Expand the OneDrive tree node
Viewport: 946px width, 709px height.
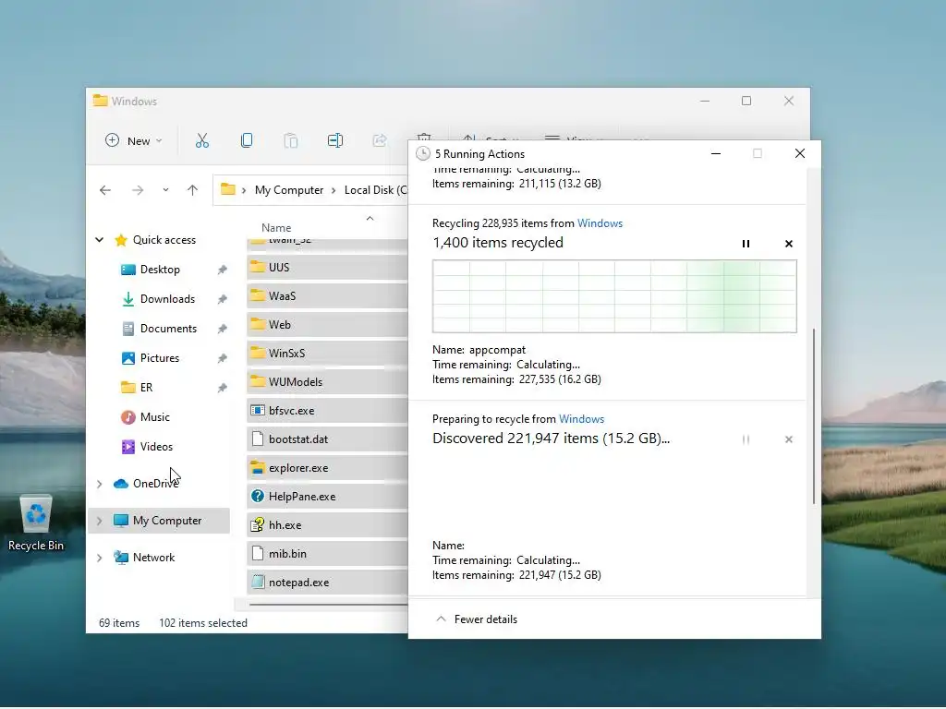(100, 484)
